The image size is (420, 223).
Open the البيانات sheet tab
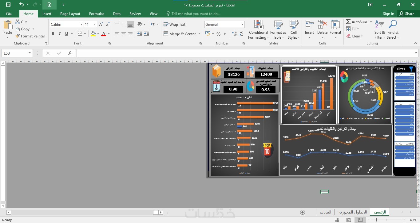coord(326,212)
